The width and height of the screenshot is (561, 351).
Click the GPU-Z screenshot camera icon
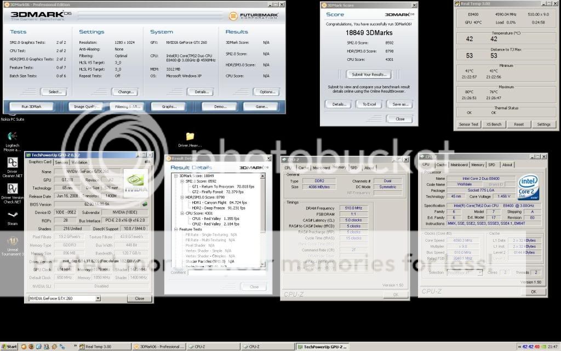click(x=147, y=162)
